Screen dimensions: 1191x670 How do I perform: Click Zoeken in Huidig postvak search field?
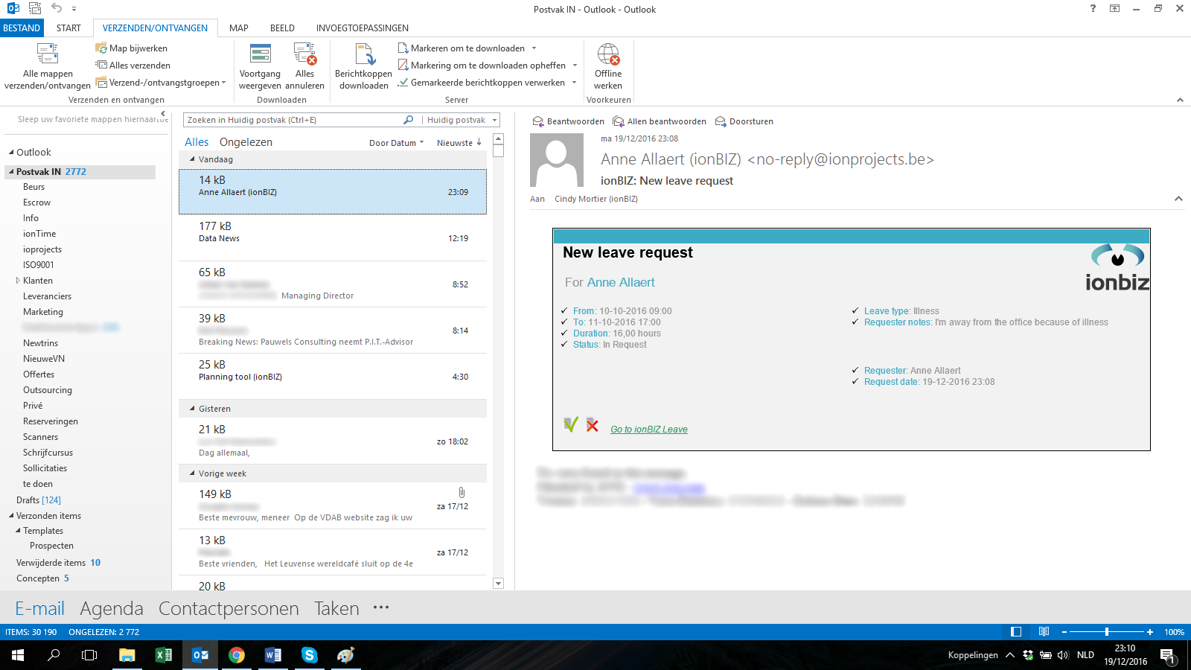(x=293, y=120)
